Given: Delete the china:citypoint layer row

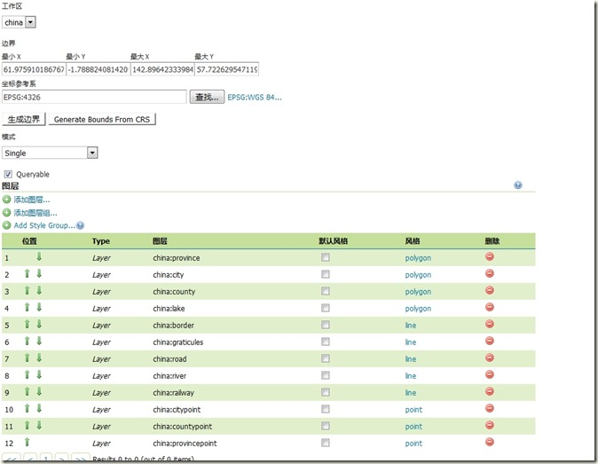Looking at the screenshot, I should pyautogui.click(x=489, y=409).
